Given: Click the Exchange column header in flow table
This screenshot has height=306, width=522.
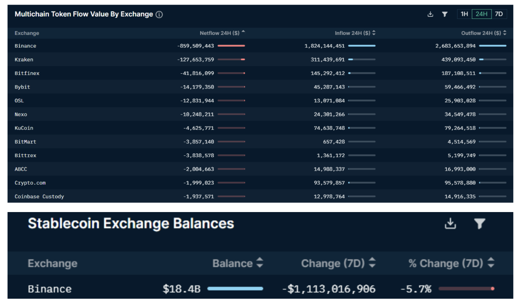Looking at the screenshot, I should [x=27, y=33].
